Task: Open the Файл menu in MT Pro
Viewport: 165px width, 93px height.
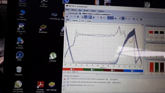Action: (67, 10)
